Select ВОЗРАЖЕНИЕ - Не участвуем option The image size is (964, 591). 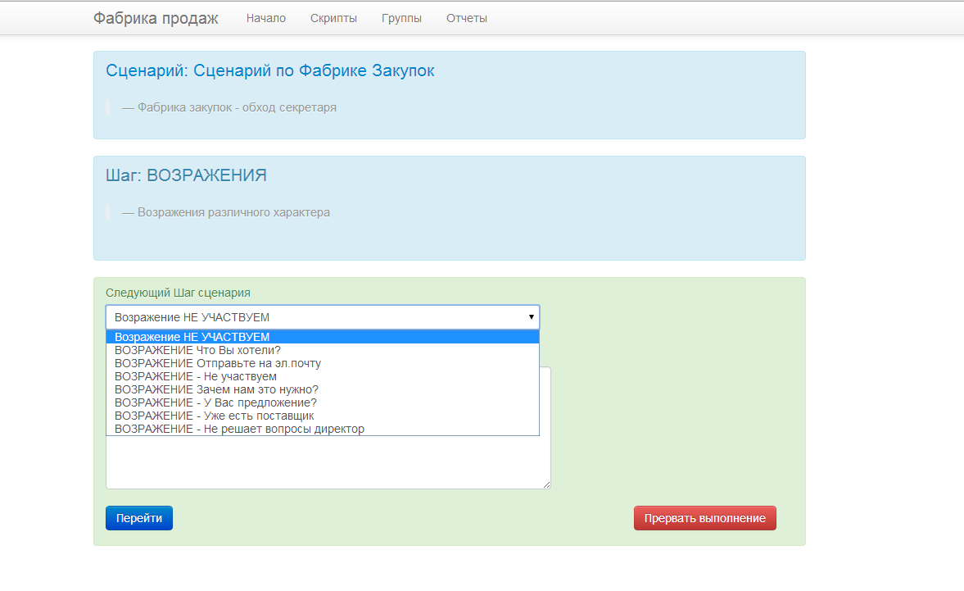click(x=323, y=376)
